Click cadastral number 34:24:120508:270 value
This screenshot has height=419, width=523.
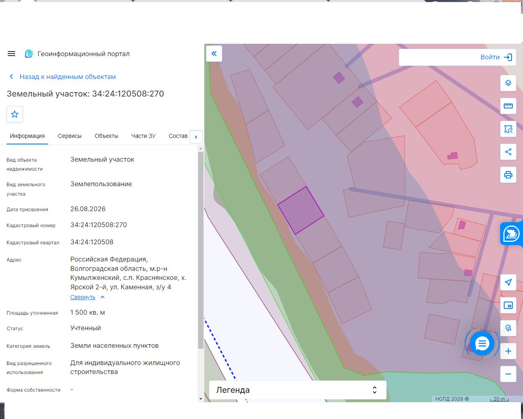[x=98, y=225]
